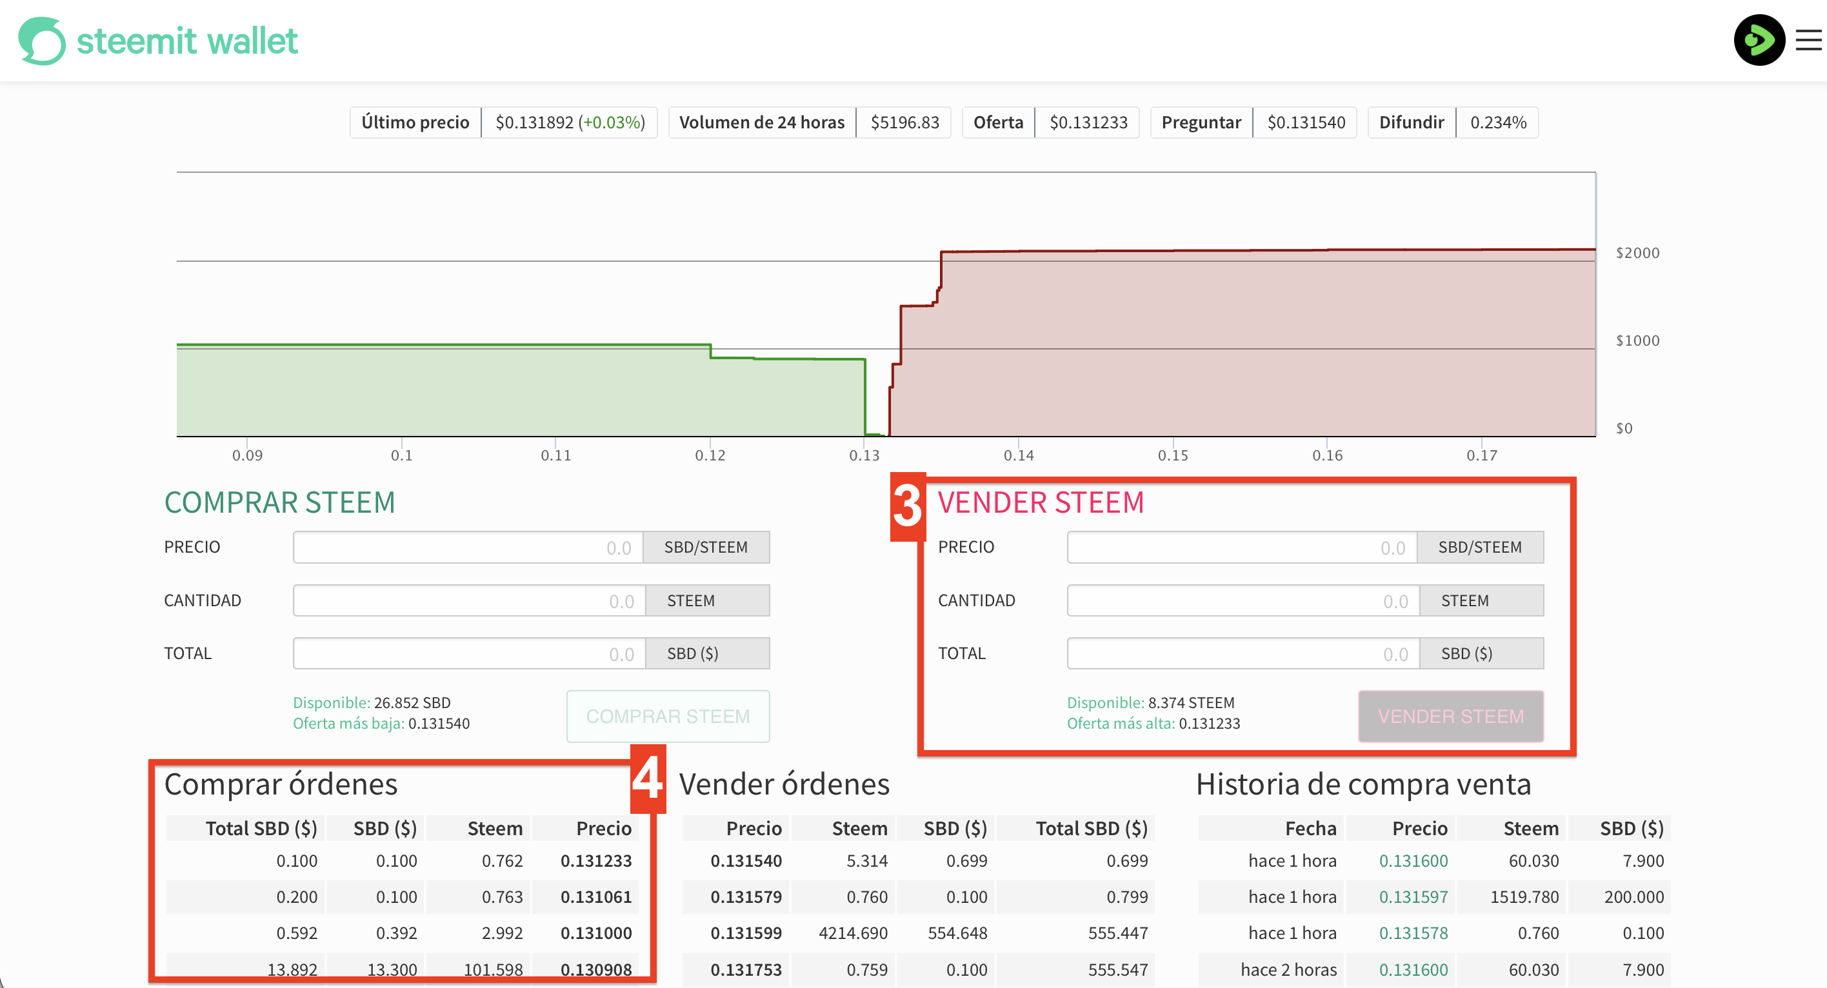Click Steem amount 1519.780 in trade history
1827x988 pixels.
[x=1524, y=896]
